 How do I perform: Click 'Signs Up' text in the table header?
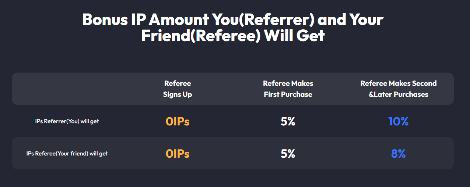point(178,95)
